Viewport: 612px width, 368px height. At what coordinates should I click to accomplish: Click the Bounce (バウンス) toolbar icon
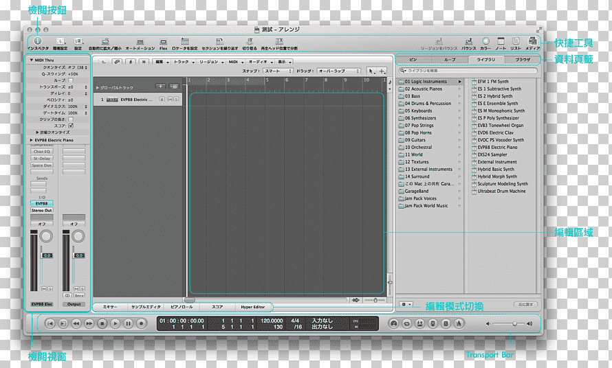(468, 41)
